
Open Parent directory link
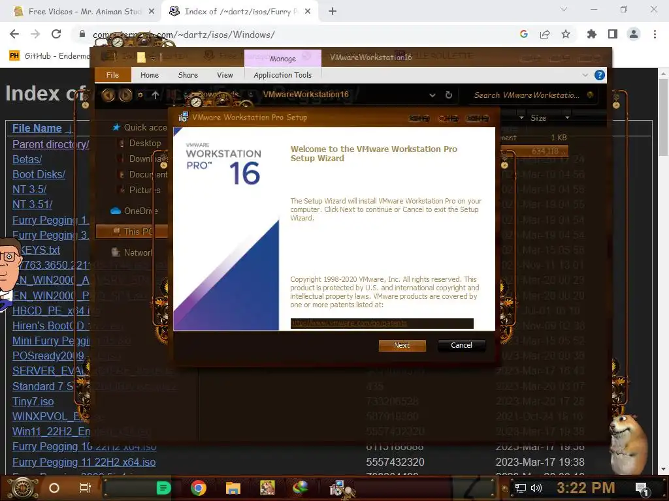click(x=51, y=144)
